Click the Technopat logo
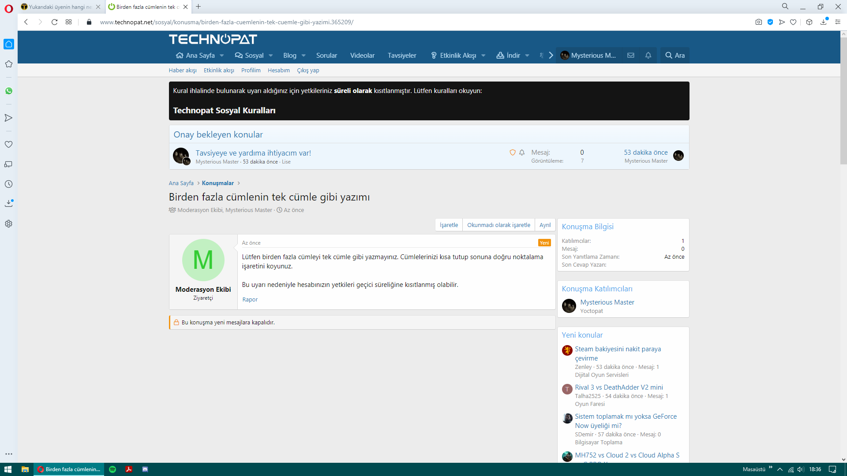Screen dimensions: 847x476 (x=213, y=39)
